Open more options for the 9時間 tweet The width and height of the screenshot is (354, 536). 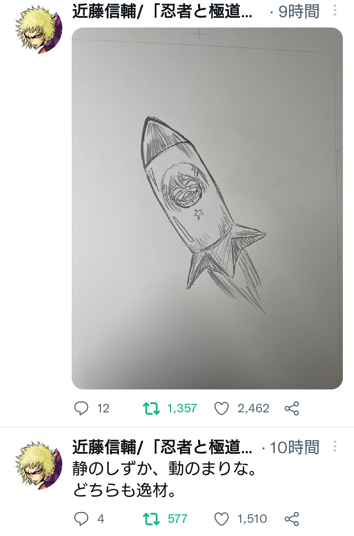click(335, 10)
